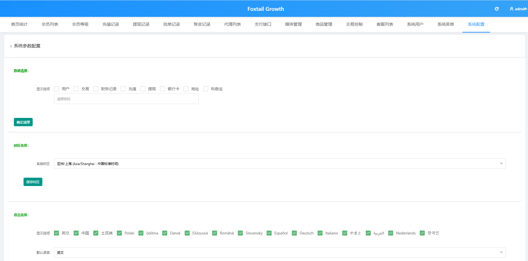Uncheck the 英文 language checkbox
The width and height of the screenshot is (528, 261).
point(56,233)
